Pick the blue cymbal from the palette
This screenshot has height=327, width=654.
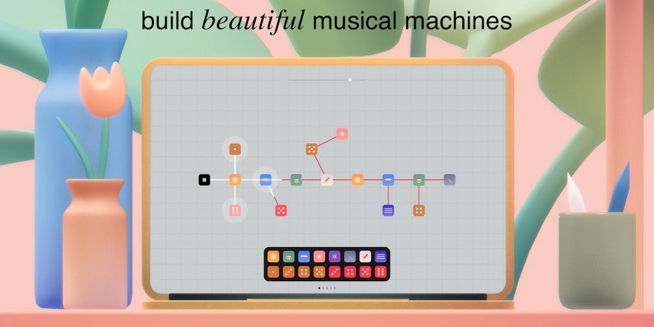pos(304,257)
